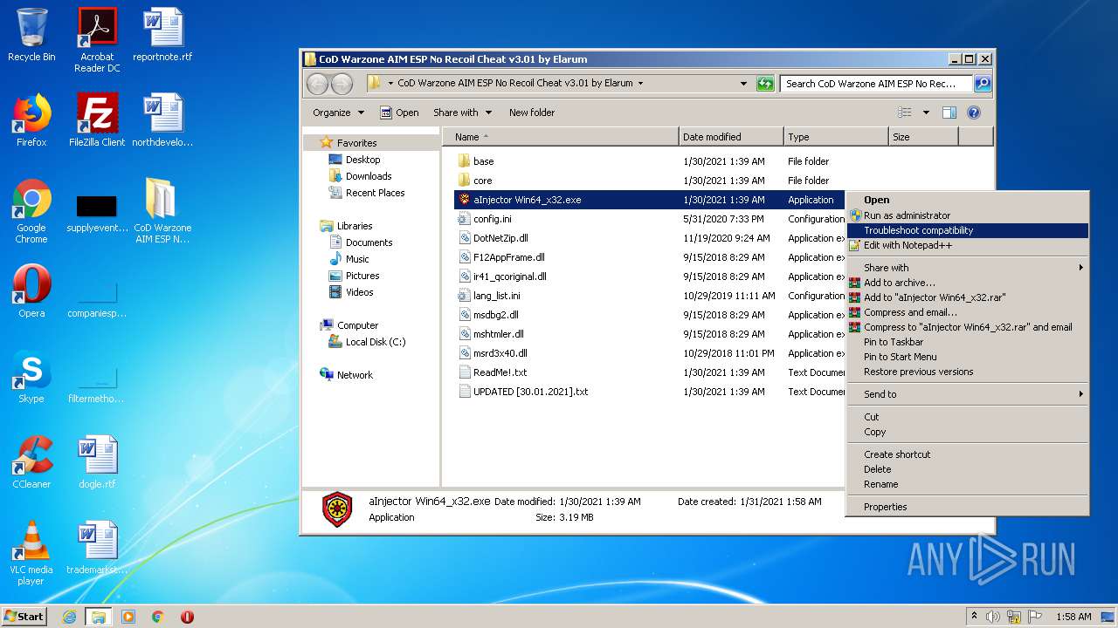Choose Delete from the context menu
1118x628 pixels.
tap(968, 469)
